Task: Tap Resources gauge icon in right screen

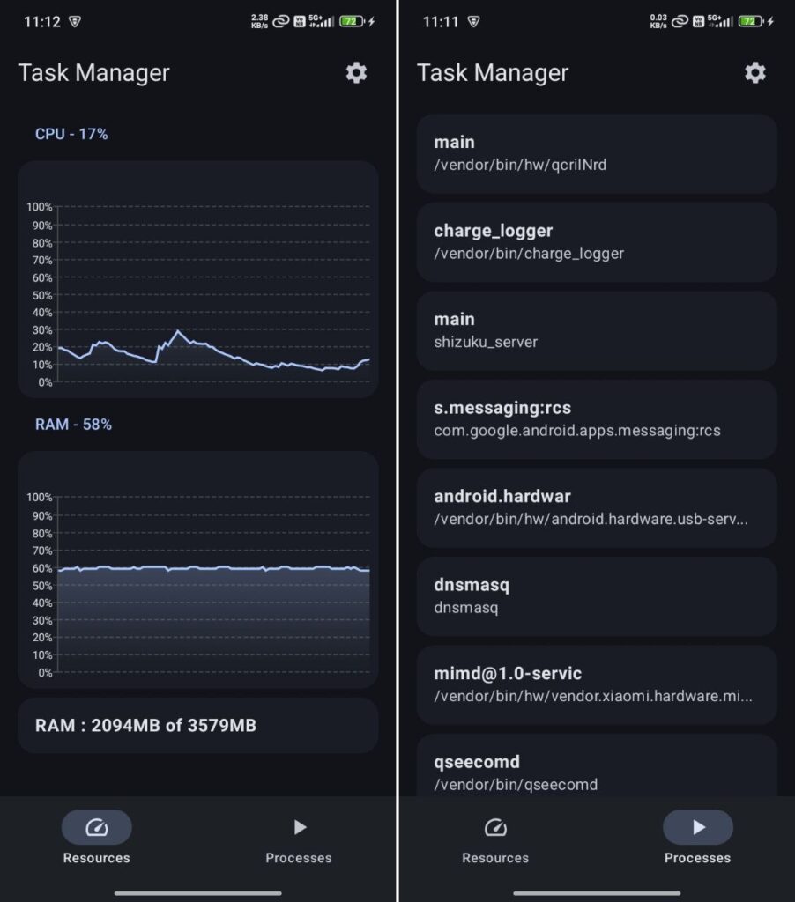Action: click(495, 827)
